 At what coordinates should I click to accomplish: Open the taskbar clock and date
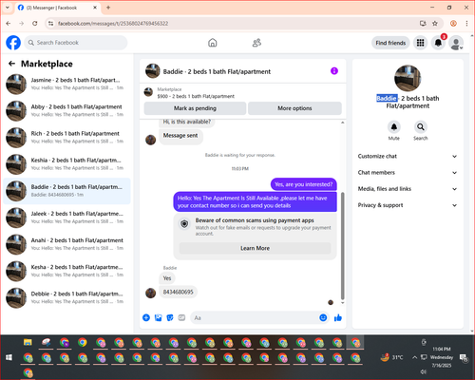(442, 357)
